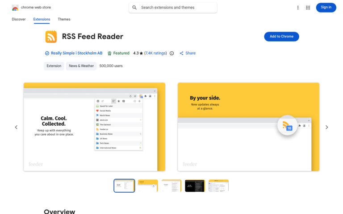The height and width of the screenshot is (214, 343).
Task: Click the Share icon
Action: (x=181, y=53)
